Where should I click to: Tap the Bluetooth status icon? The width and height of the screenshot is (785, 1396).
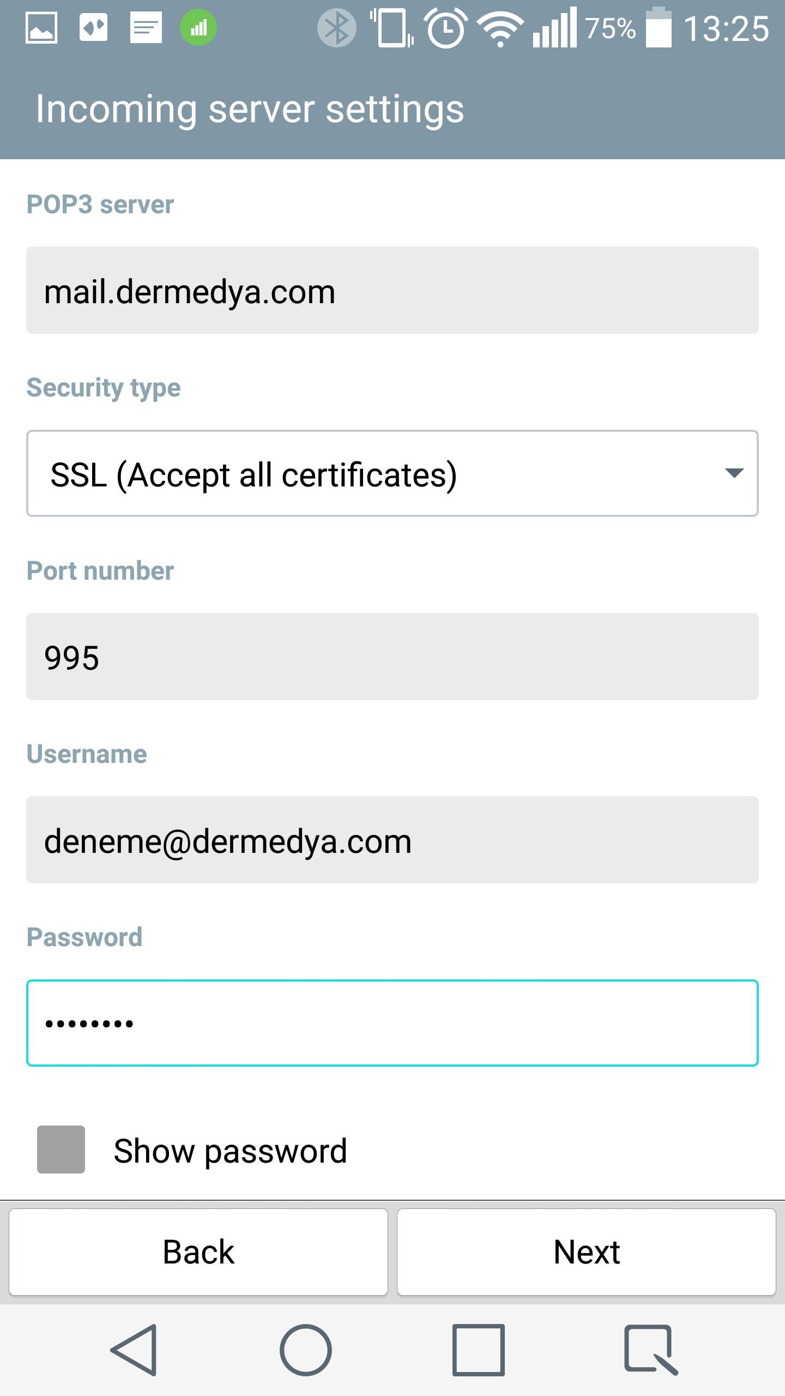point(337,28)
